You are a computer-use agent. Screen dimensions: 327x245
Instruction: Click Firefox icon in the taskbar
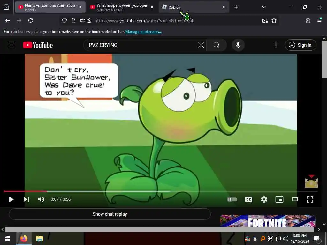click(24, 239)
